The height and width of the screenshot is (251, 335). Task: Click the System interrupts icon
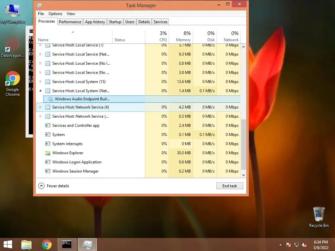point(48,144)
